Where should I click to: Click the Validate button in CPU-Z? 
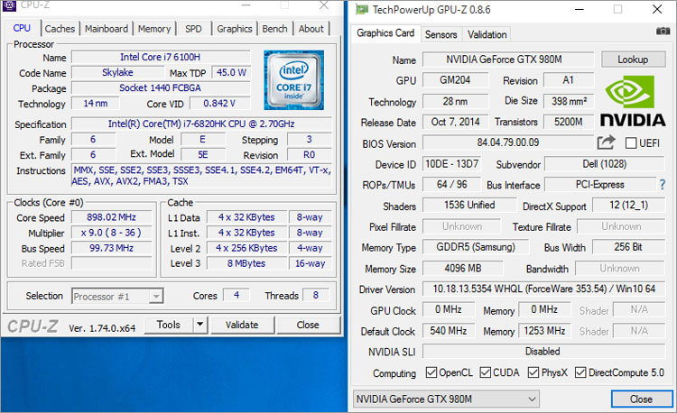click(242, 325)
